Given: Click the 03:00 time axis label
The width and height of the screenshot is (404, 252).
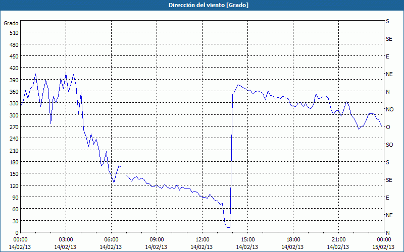Looking at the screenshot, I should 66,240.
